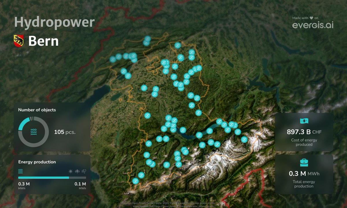The width and height of the screenshot is (347, 208).
Task: Click a hydropower marker near Lake Brienz
Action: pos(210,131)
